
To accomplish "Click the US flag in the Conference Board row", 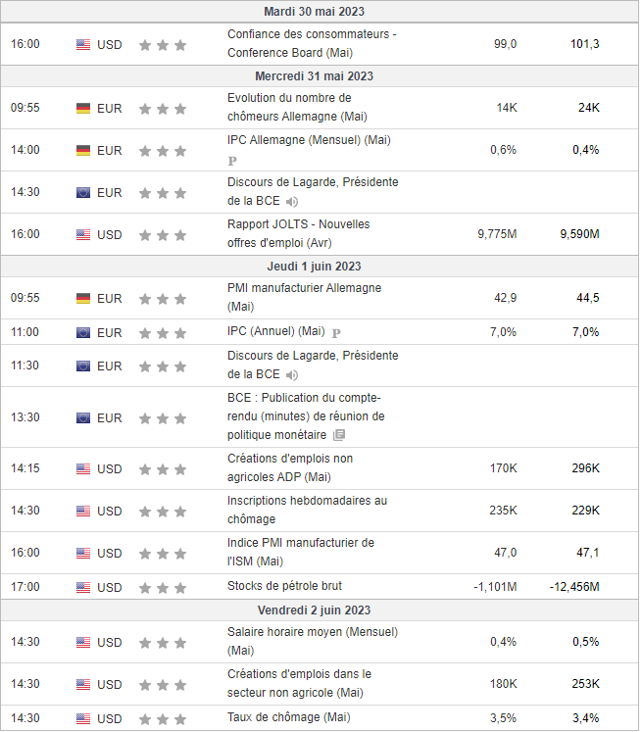I will click(83, 44).
